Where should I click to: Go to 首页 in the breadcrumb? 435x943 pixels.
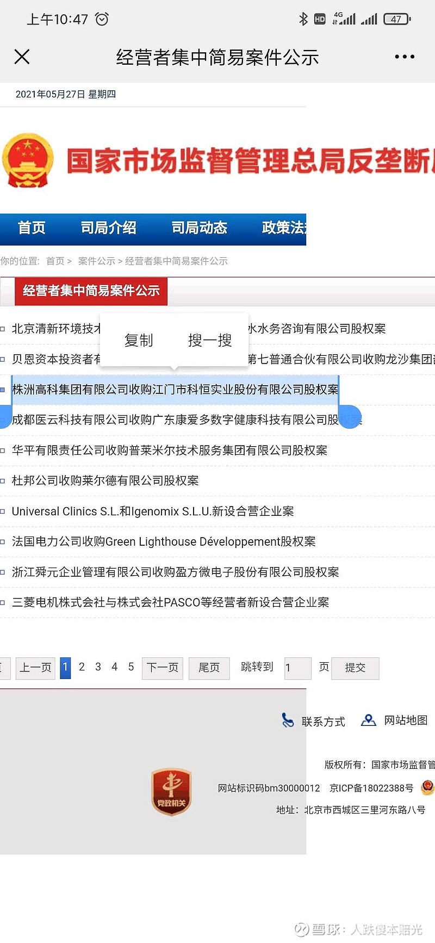point(55,261)
